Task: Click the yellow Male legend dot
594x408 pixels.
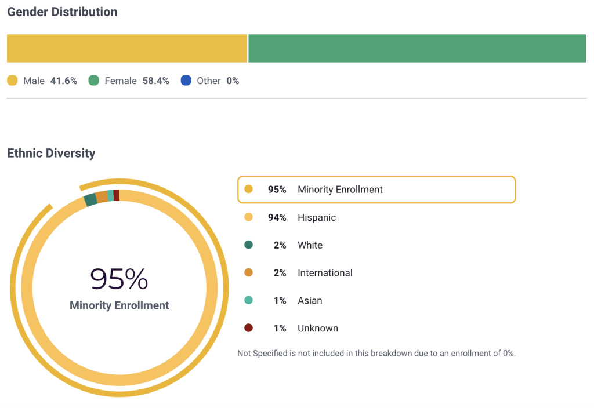Action: 12,81
